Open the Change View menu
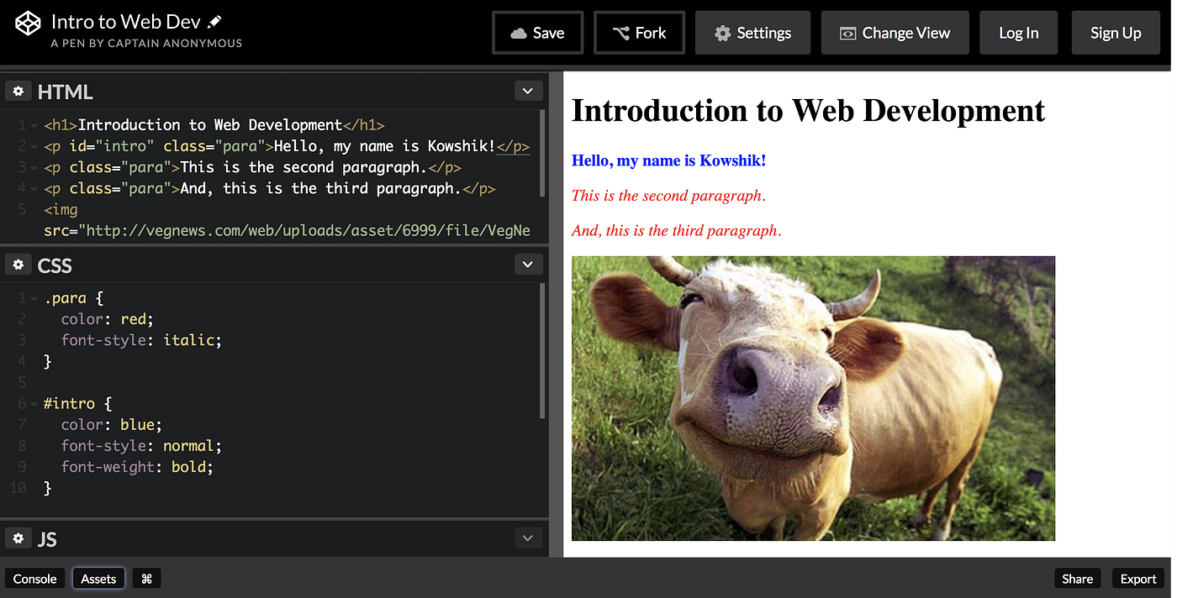Screen dimensions: 1177x598 [x=895, y=32]
